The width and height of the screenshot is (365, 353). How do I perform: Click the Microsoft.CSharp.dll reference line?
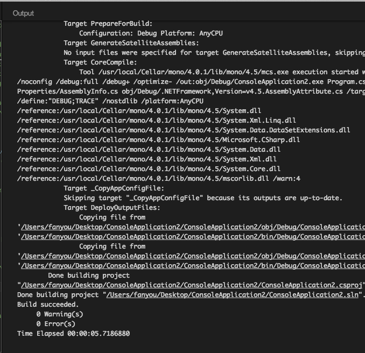pos(158,139)
